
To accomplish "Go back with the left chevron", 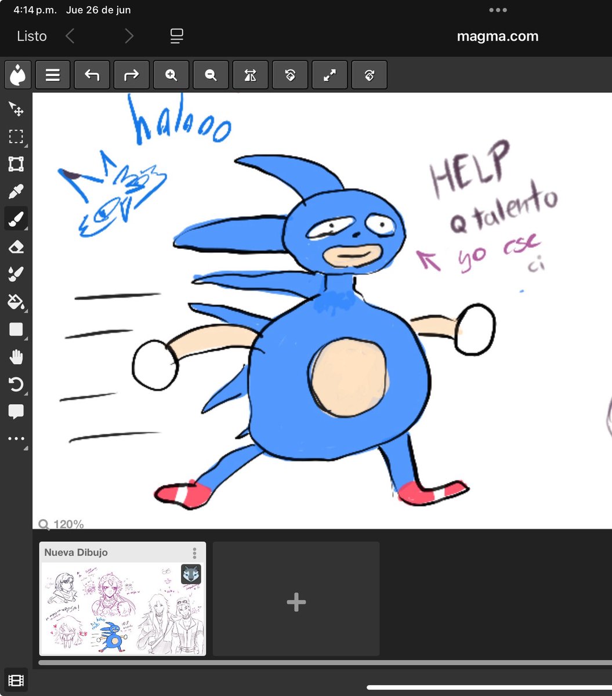I will click(x=70, y=36).
